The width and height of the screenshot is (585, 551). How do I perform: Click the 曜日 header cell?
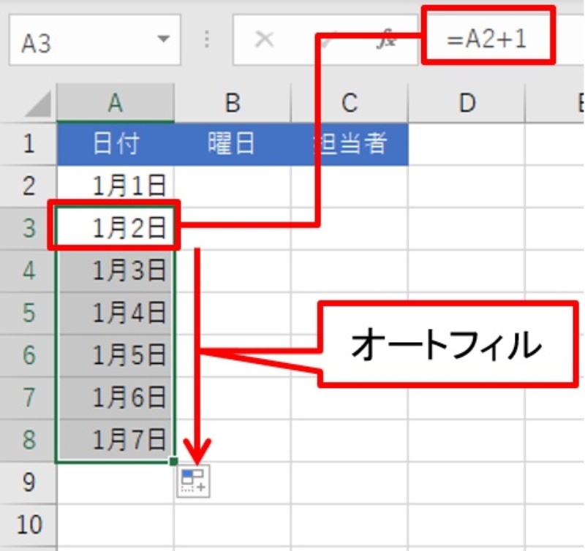232,143
